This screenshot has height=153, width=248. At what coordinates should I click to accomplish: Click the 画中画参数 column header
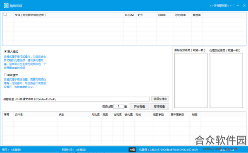click(179, 114)
